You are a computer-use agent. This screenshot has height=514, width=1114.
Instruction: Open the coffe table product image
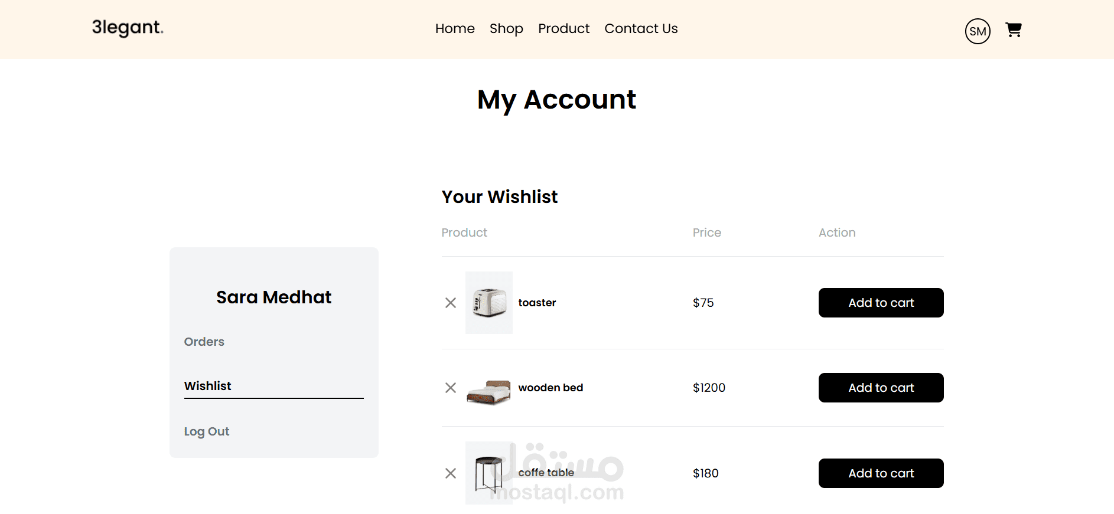(488, 473)
